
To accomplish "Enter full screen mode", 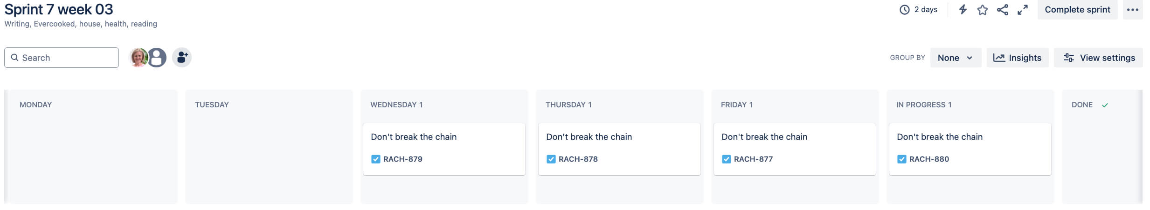I will tap(1023, 10).
